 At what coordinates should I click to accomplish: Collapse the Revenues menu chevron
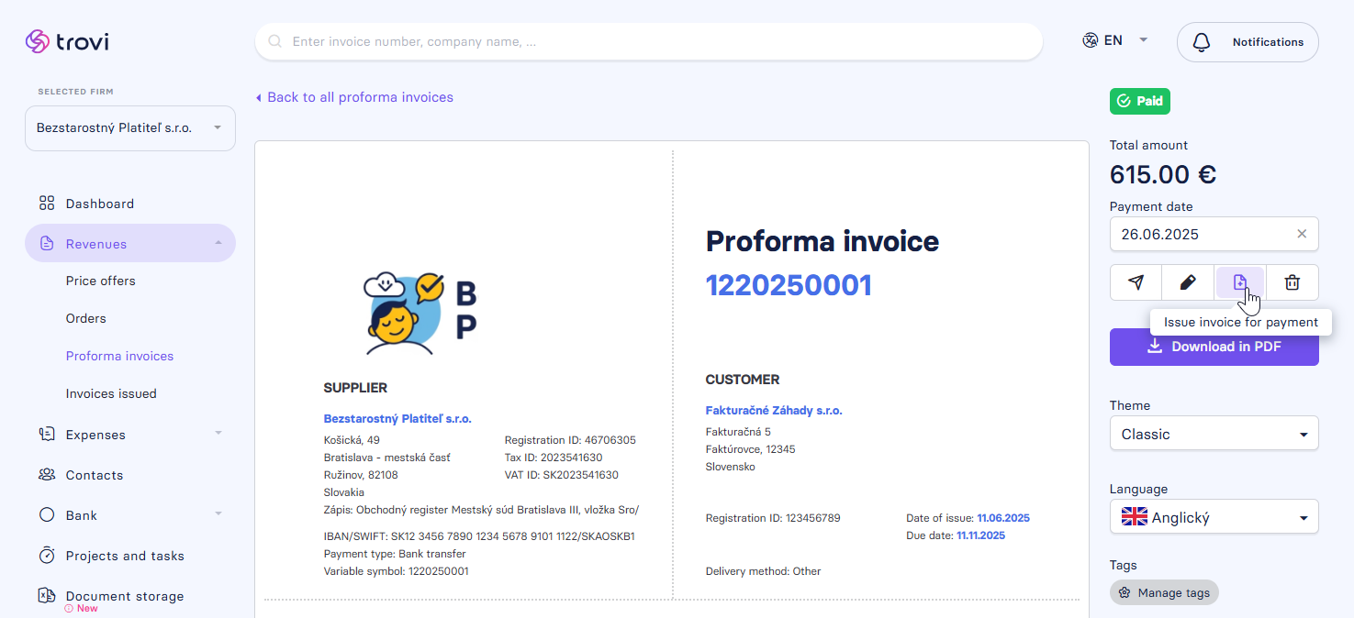[x=218, y=243]
